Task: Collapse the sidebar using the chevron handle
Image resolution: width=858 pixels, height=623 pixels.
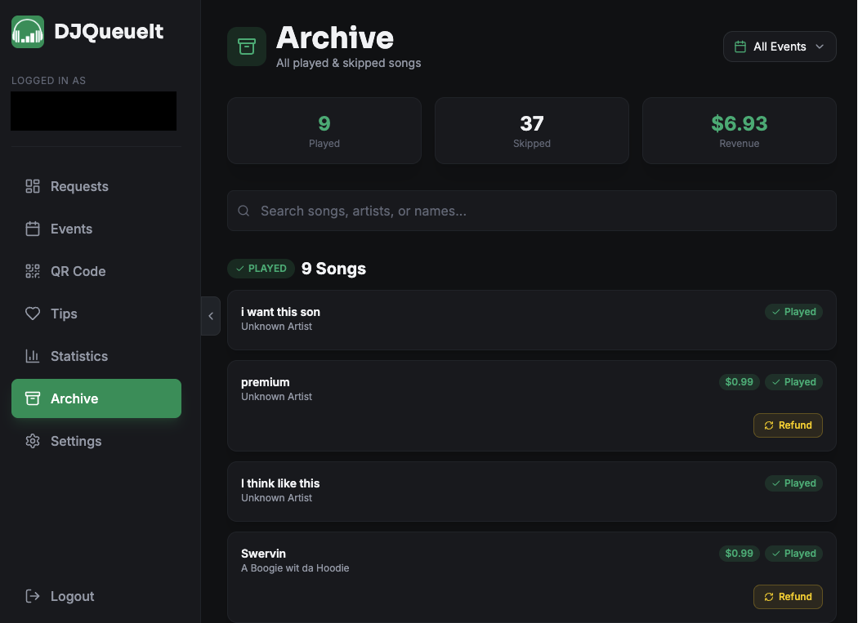Action: 210,316
